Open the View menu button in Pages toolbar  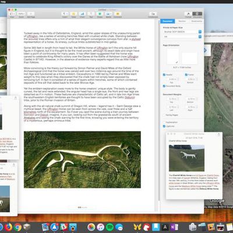coord(12,14)
